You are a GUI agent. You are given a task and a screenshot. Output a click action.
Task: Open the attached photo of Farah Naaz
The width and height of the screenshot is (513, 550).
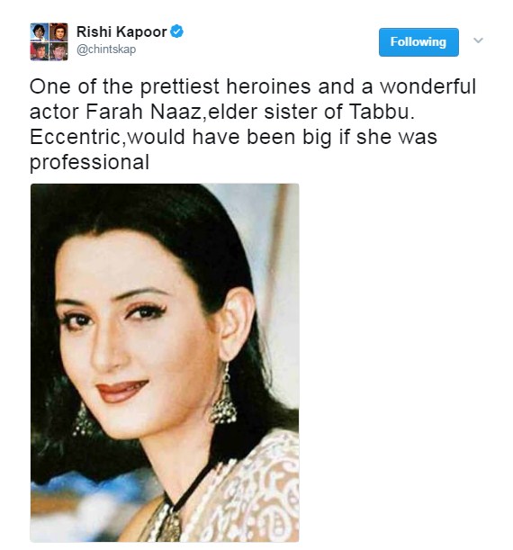pyautogui.click(x=165, y=363)
